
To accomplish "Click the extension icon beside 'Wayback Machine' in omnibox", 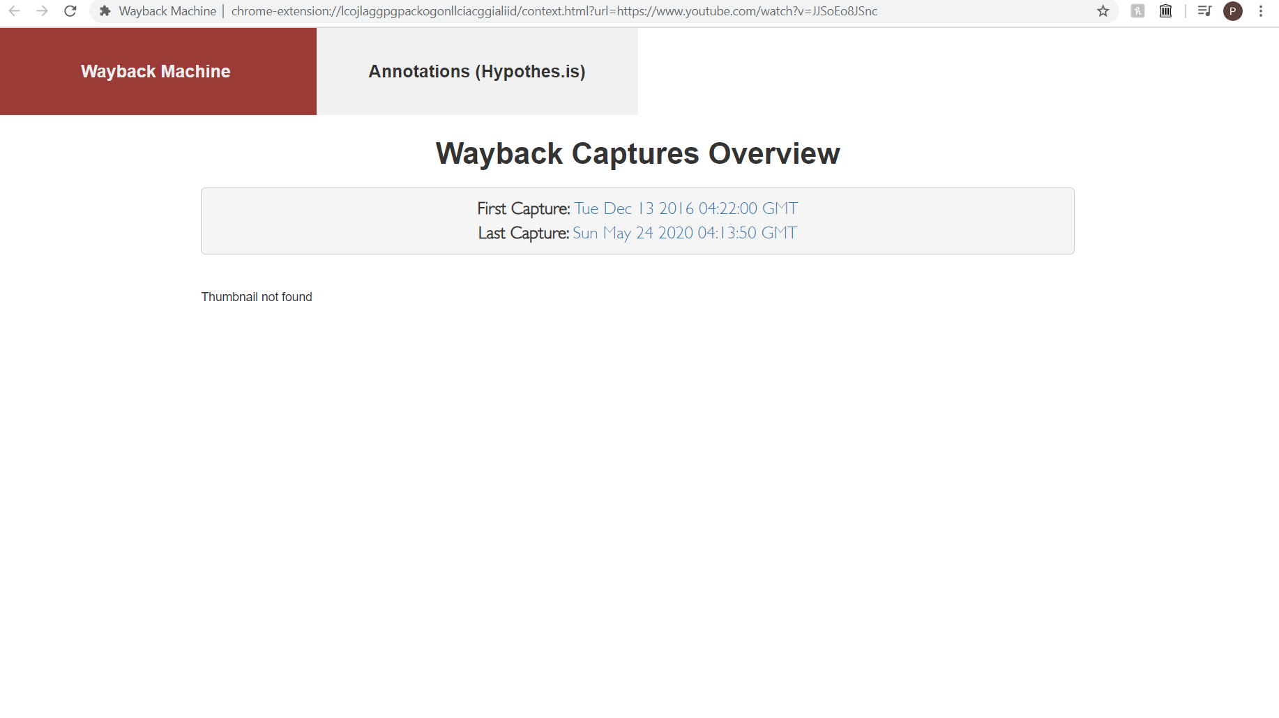I will (105, 11).
